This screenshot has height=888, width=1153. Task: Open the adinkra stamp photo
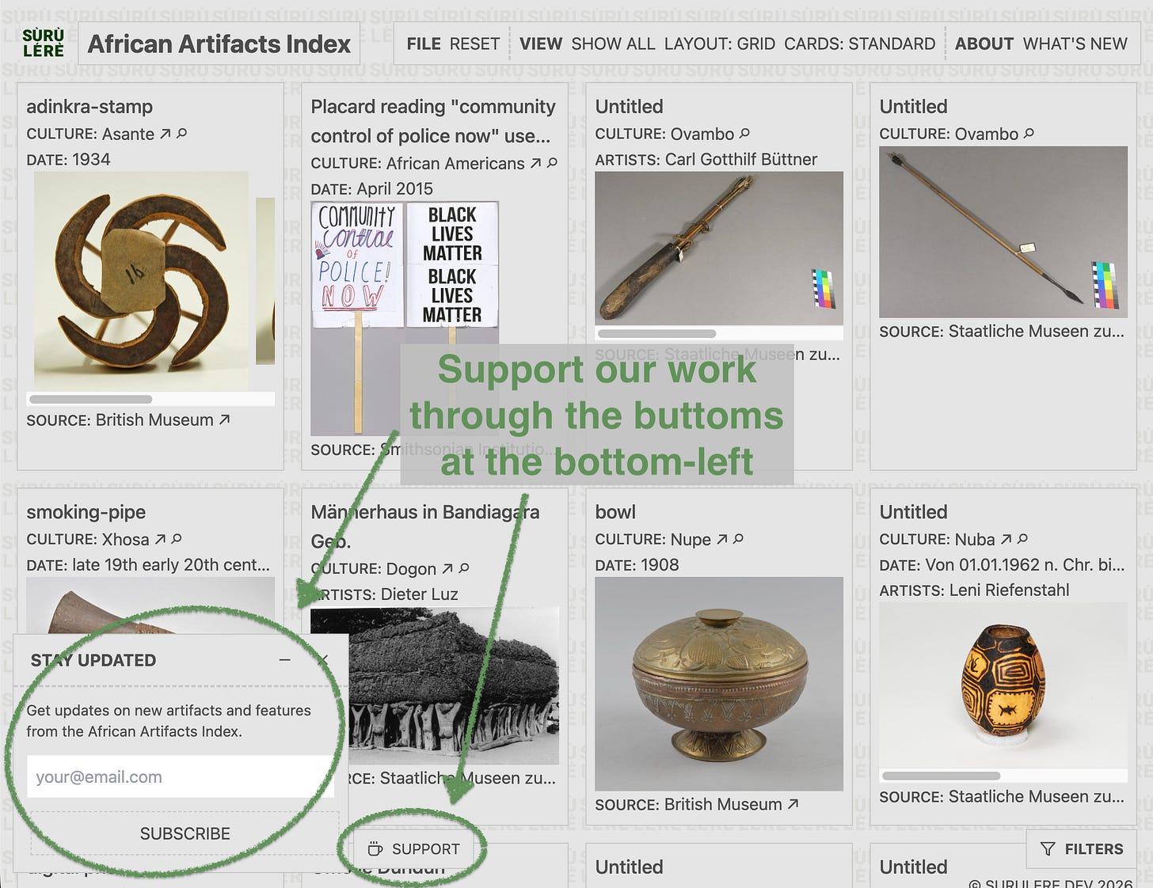pyautogui.click(x=141, y=281)
